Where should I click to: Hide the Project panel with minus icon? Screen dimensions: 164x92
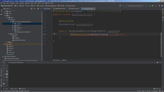click(41, 9)
